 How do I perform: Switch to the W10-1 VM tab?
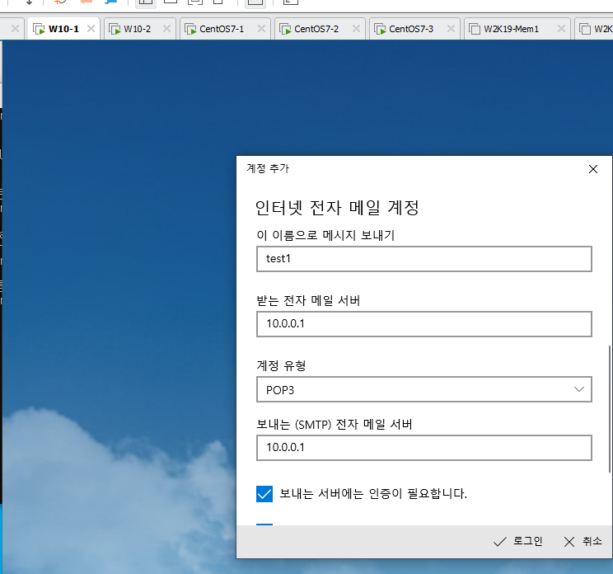coord(63,29)
